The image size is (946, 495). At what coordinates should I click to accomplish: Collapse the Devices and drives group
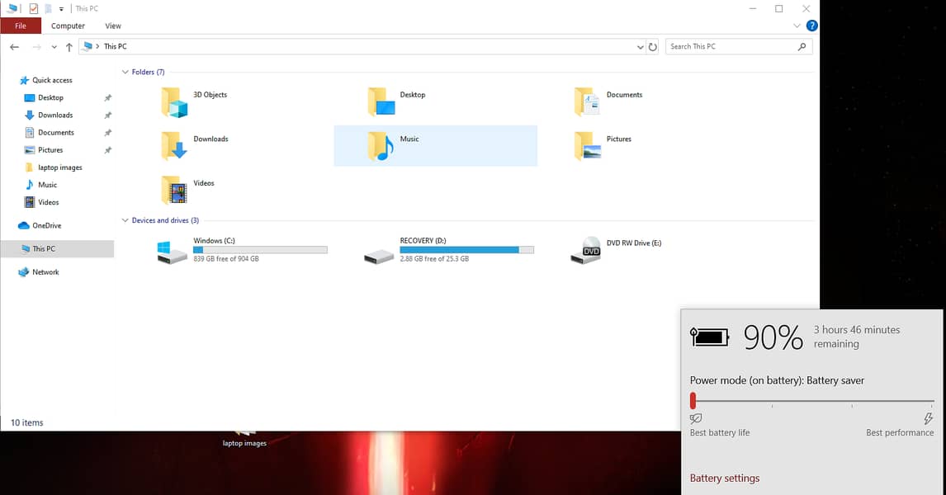[125, 221]
